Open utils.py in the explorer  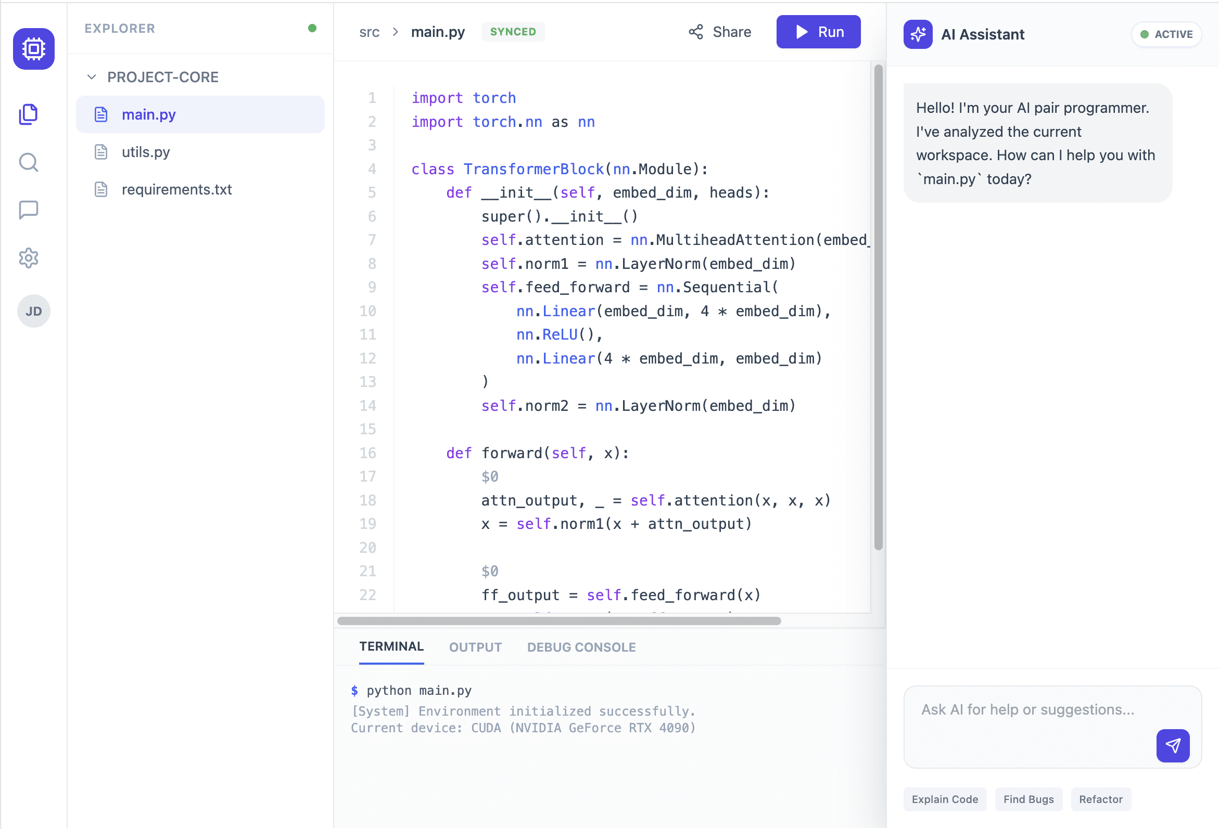click(x=146, y=152)
